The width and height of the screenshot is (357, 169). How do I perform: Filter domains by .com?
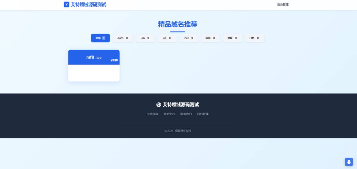click(123, 38)
